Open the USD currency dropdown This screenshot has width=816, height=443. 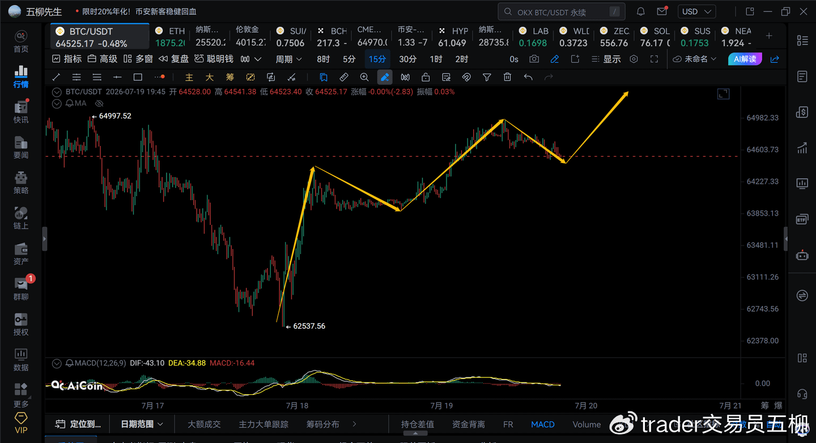tap(697, 11)
